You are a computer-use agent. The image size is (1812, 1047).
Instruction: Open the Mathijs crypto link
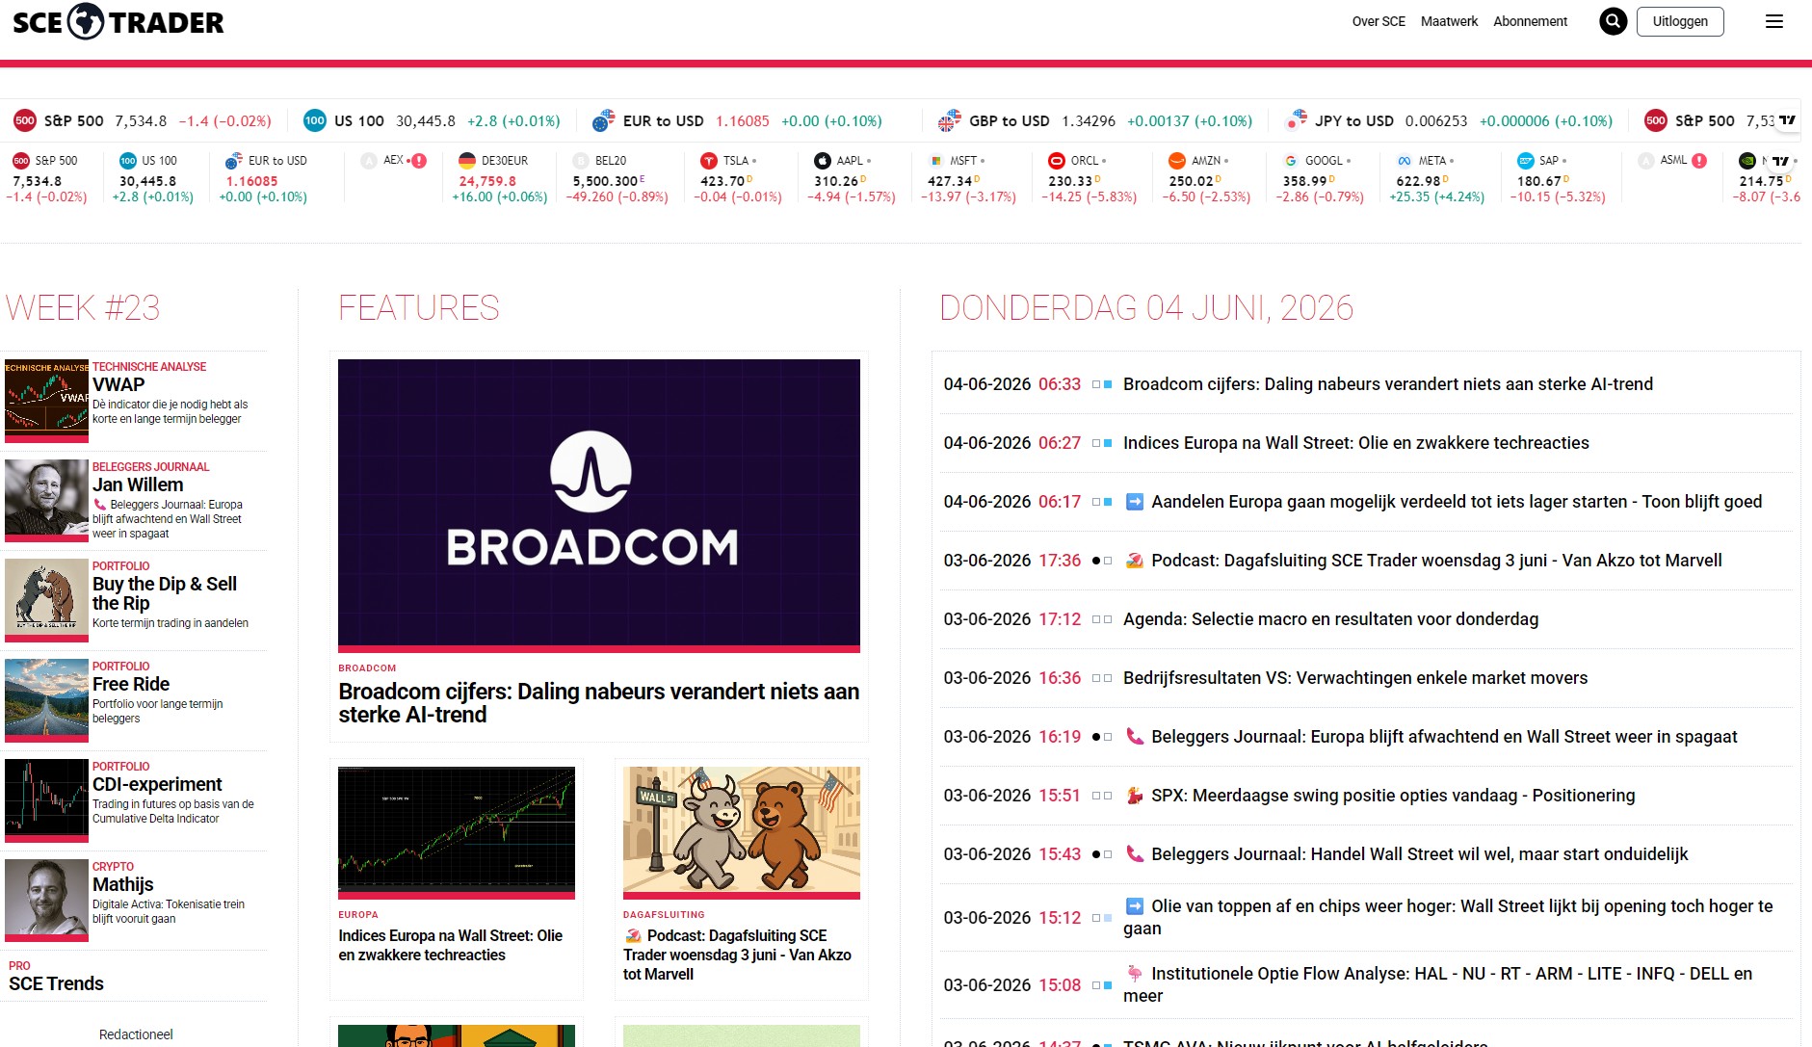(122, 884)
